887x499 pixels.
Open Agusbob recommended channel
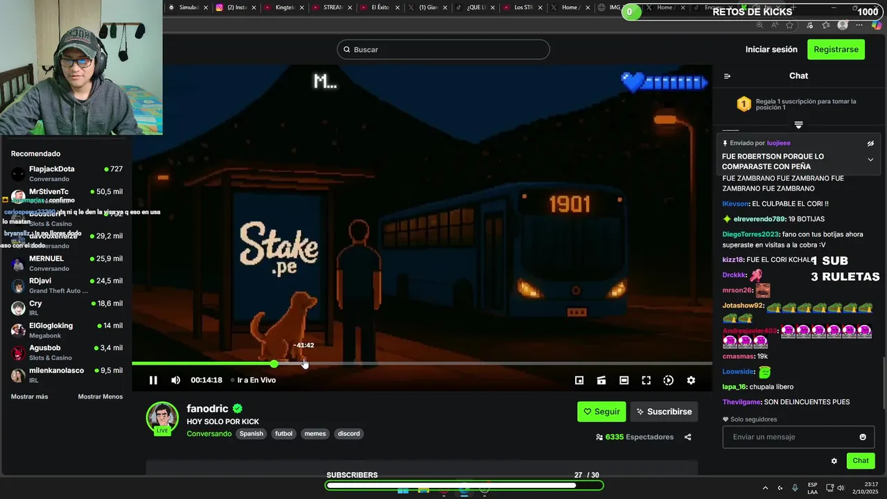[67, 352]
